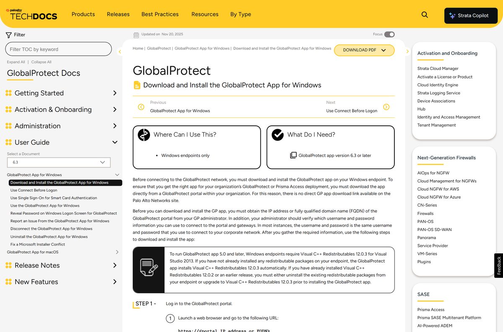Expand the New Features section
The width and height of the screenshot is (503, 332).
point(115,282)
